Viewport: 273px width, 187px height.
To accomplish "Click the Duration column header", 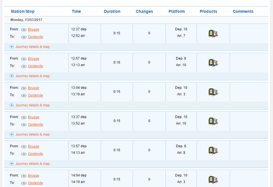I will [112, 11].
